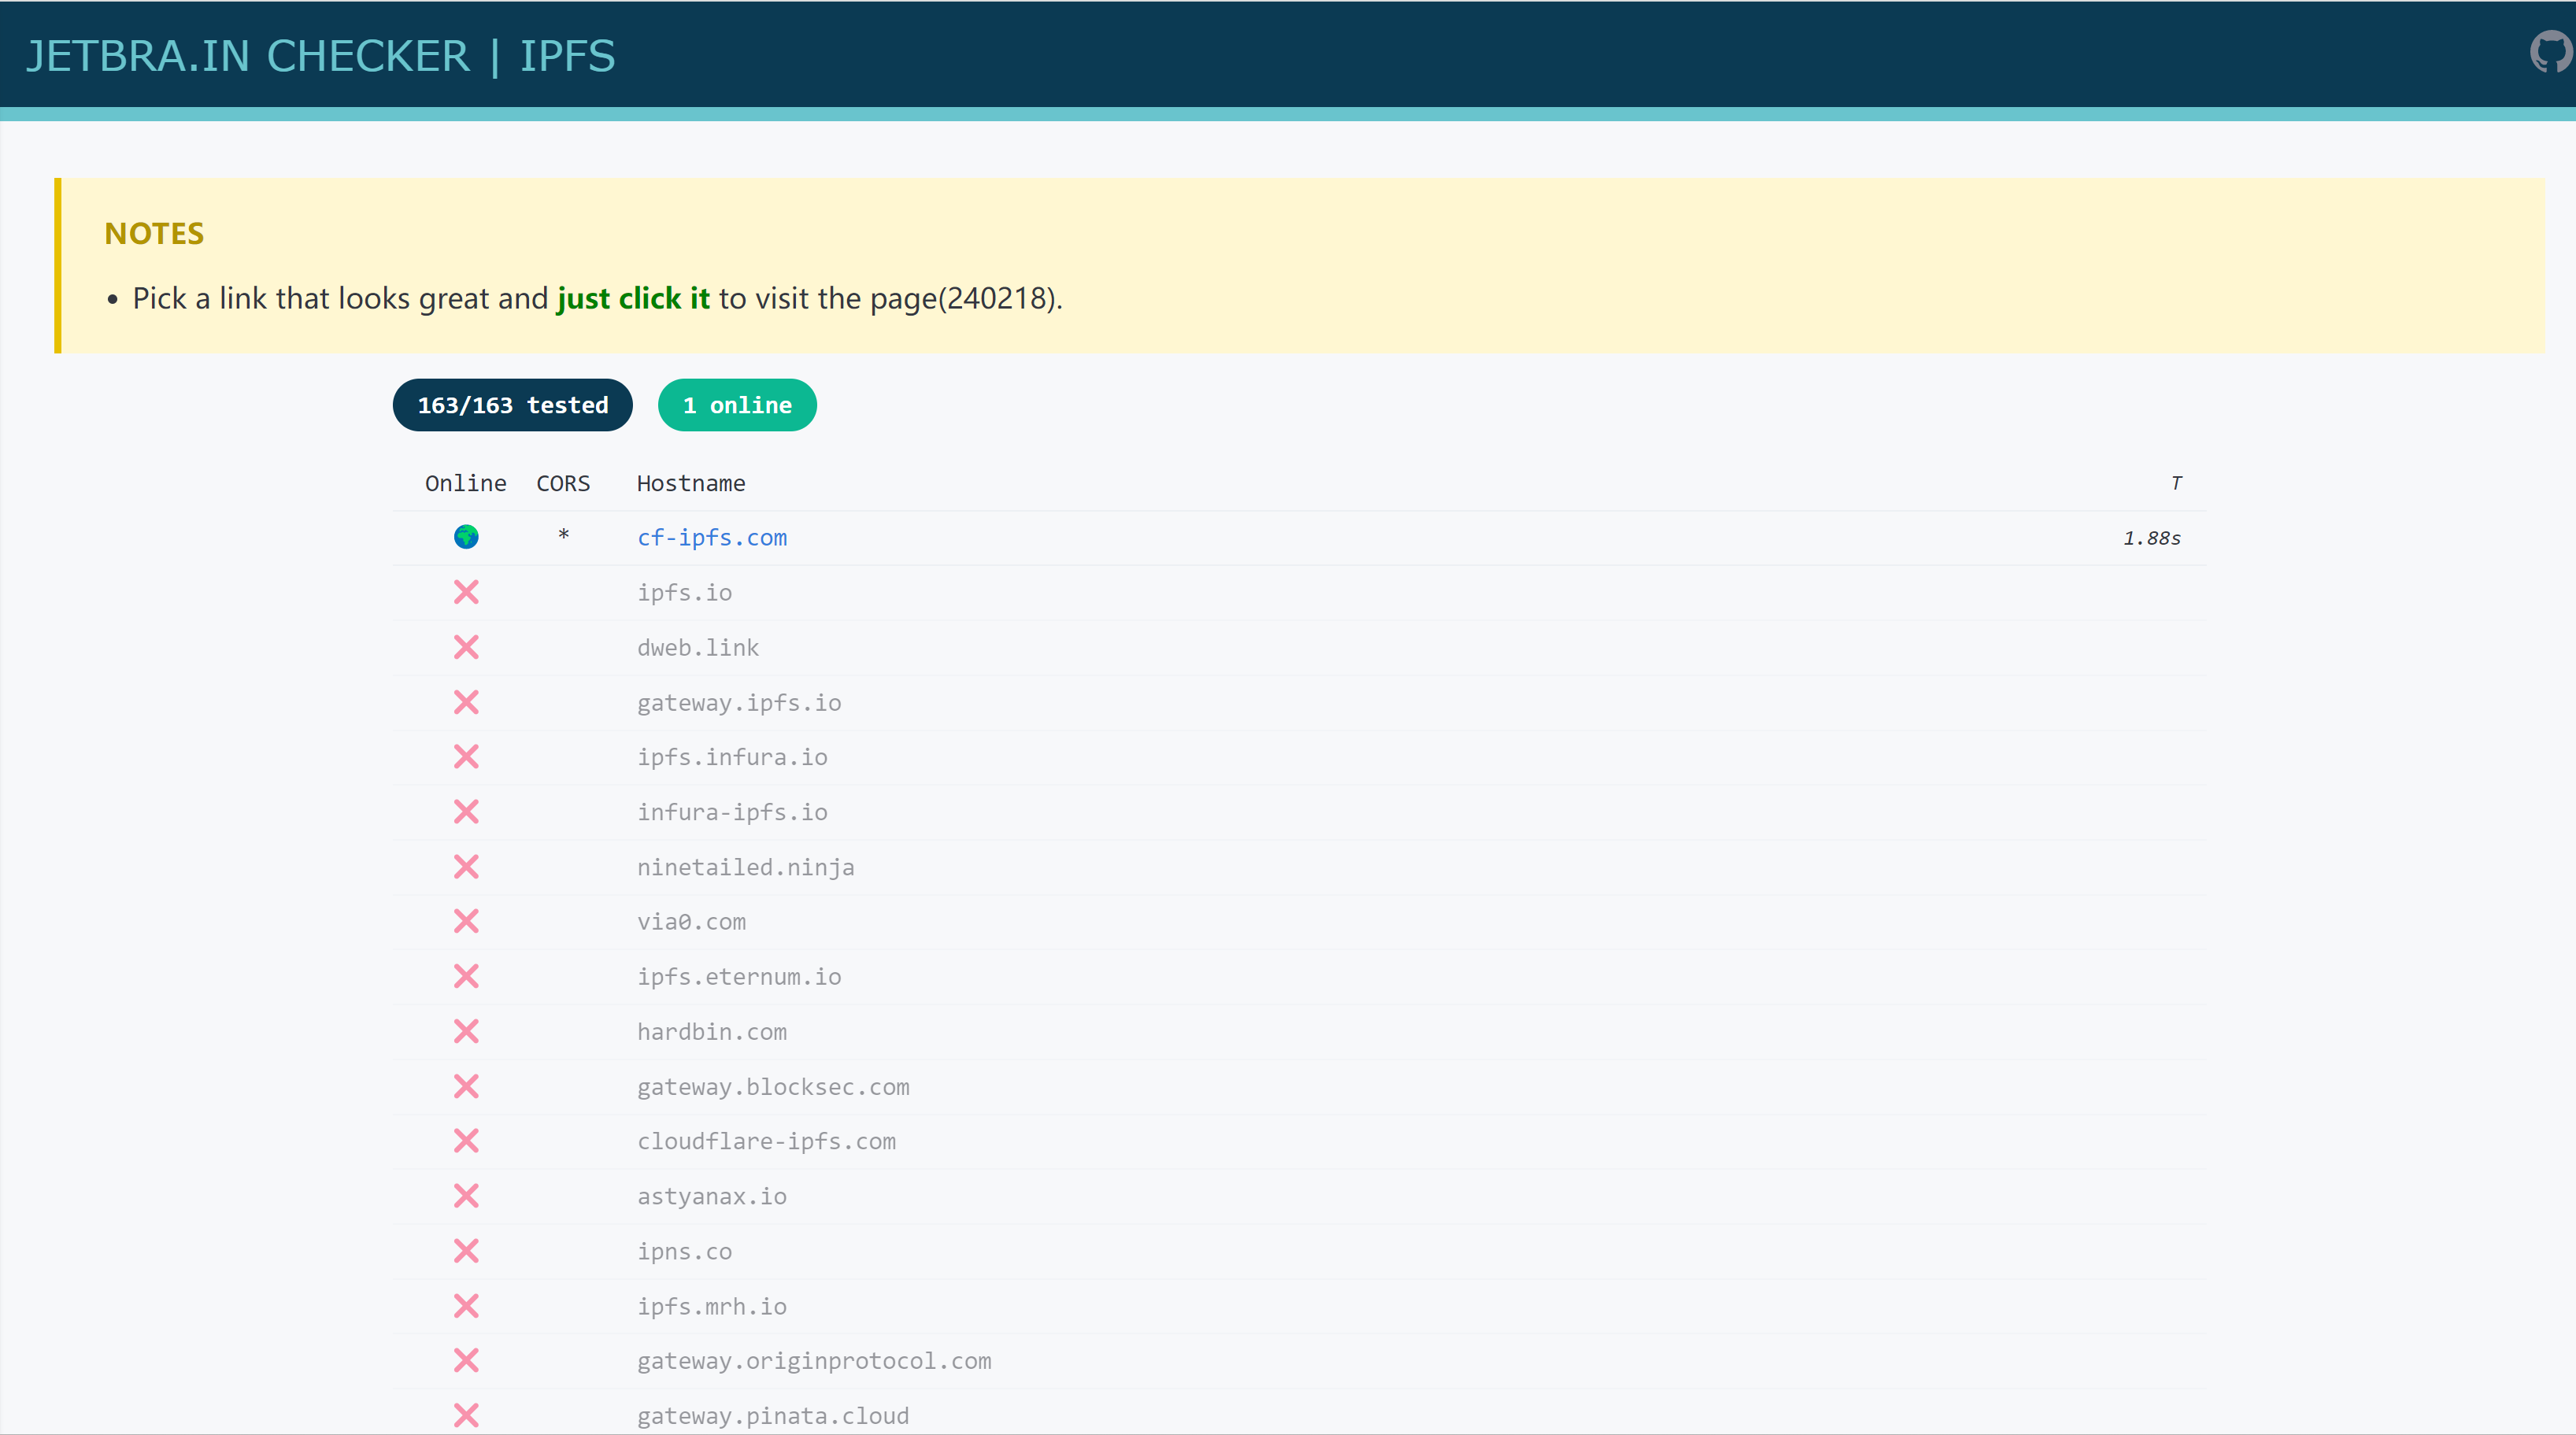Click red X icon beside ninetailed.ninja
This screenshot has height=1435, width=2576.
tap(466, 867)
